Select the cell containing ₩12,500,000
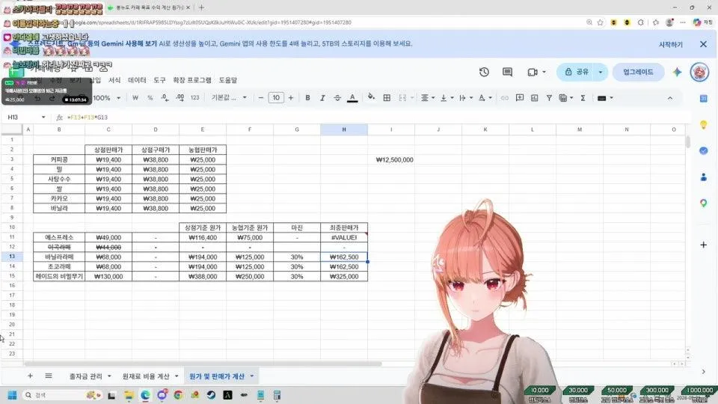 391,160
